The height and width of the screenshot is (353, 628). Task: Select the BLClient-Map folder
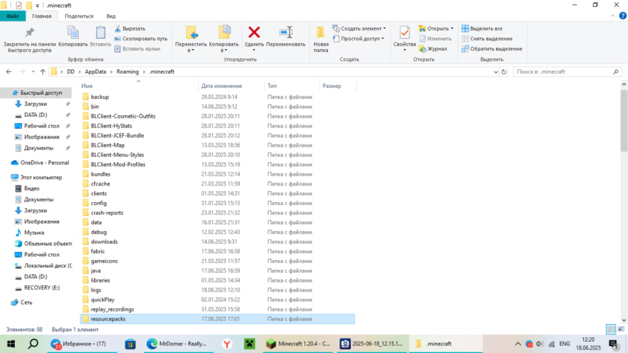[x=107, y=145]
